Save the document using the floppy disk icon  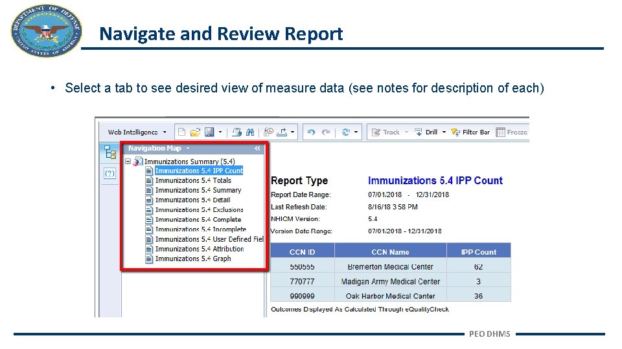pos(209,132)
